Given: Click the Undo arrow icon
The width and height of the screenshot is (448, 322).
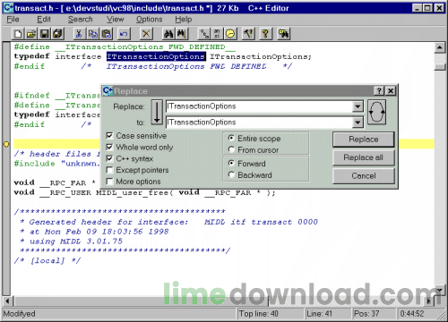Looking at the screenshot, I should coord(124,34).
